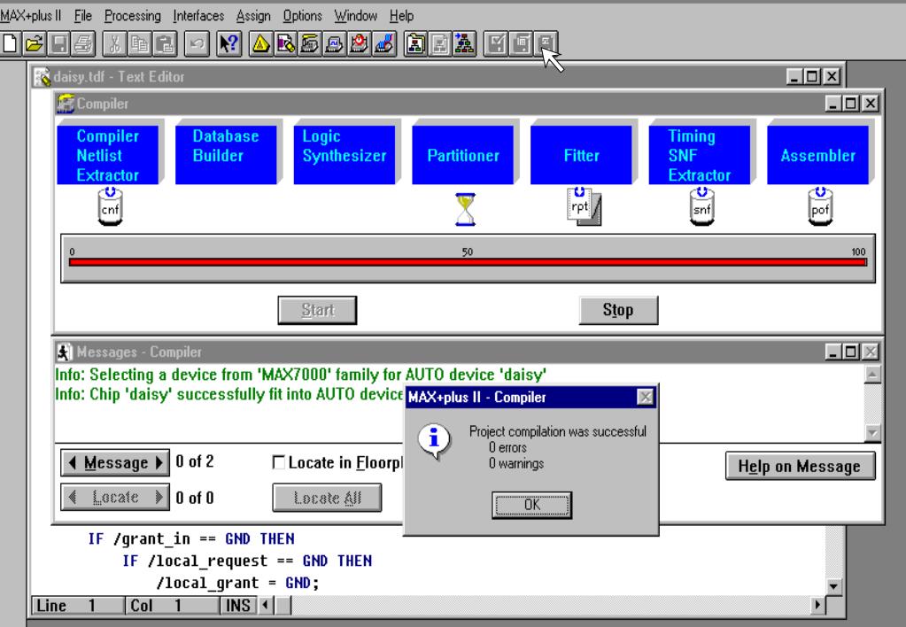Go to the next message with the right Message arrow
Viewport: 906px width, 627px height.
(159, 463)
